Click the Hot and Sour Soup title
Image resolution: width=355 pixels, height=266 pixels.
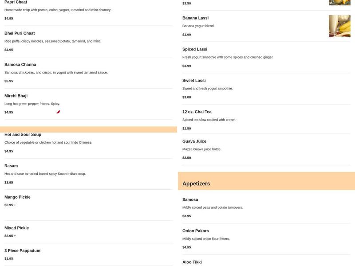click(x=23, y=135)
